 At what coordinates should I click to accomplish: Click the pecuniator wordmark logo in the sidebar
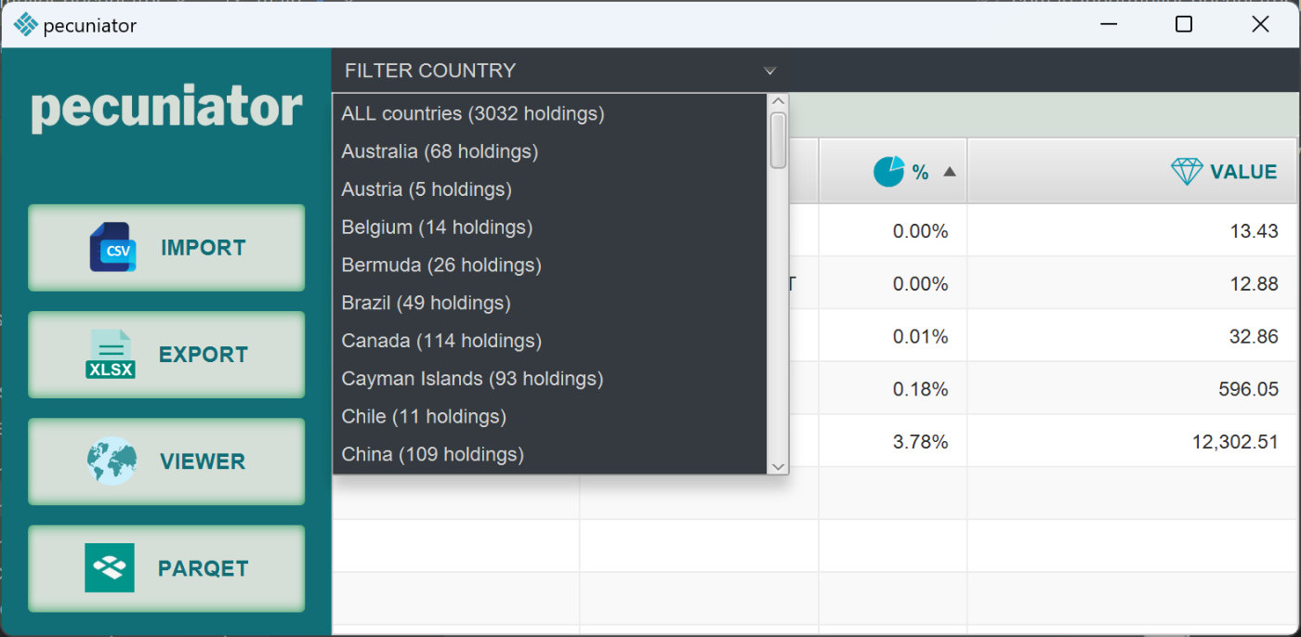click(165, 108)
